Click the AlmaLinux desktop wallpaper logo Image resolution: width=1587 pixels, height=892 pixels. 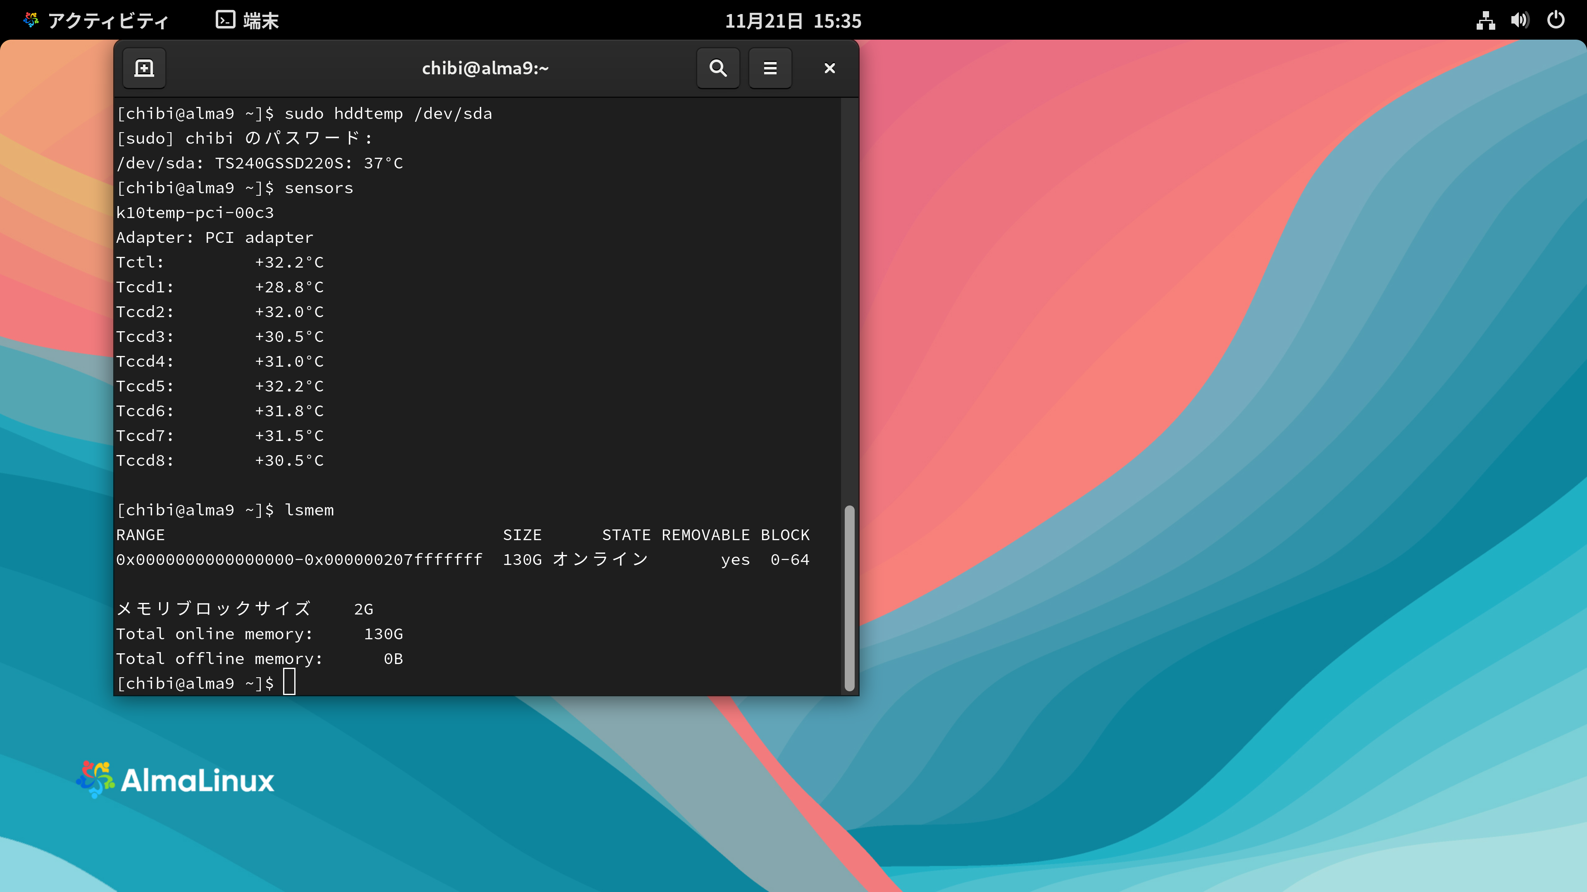point(176,780)
